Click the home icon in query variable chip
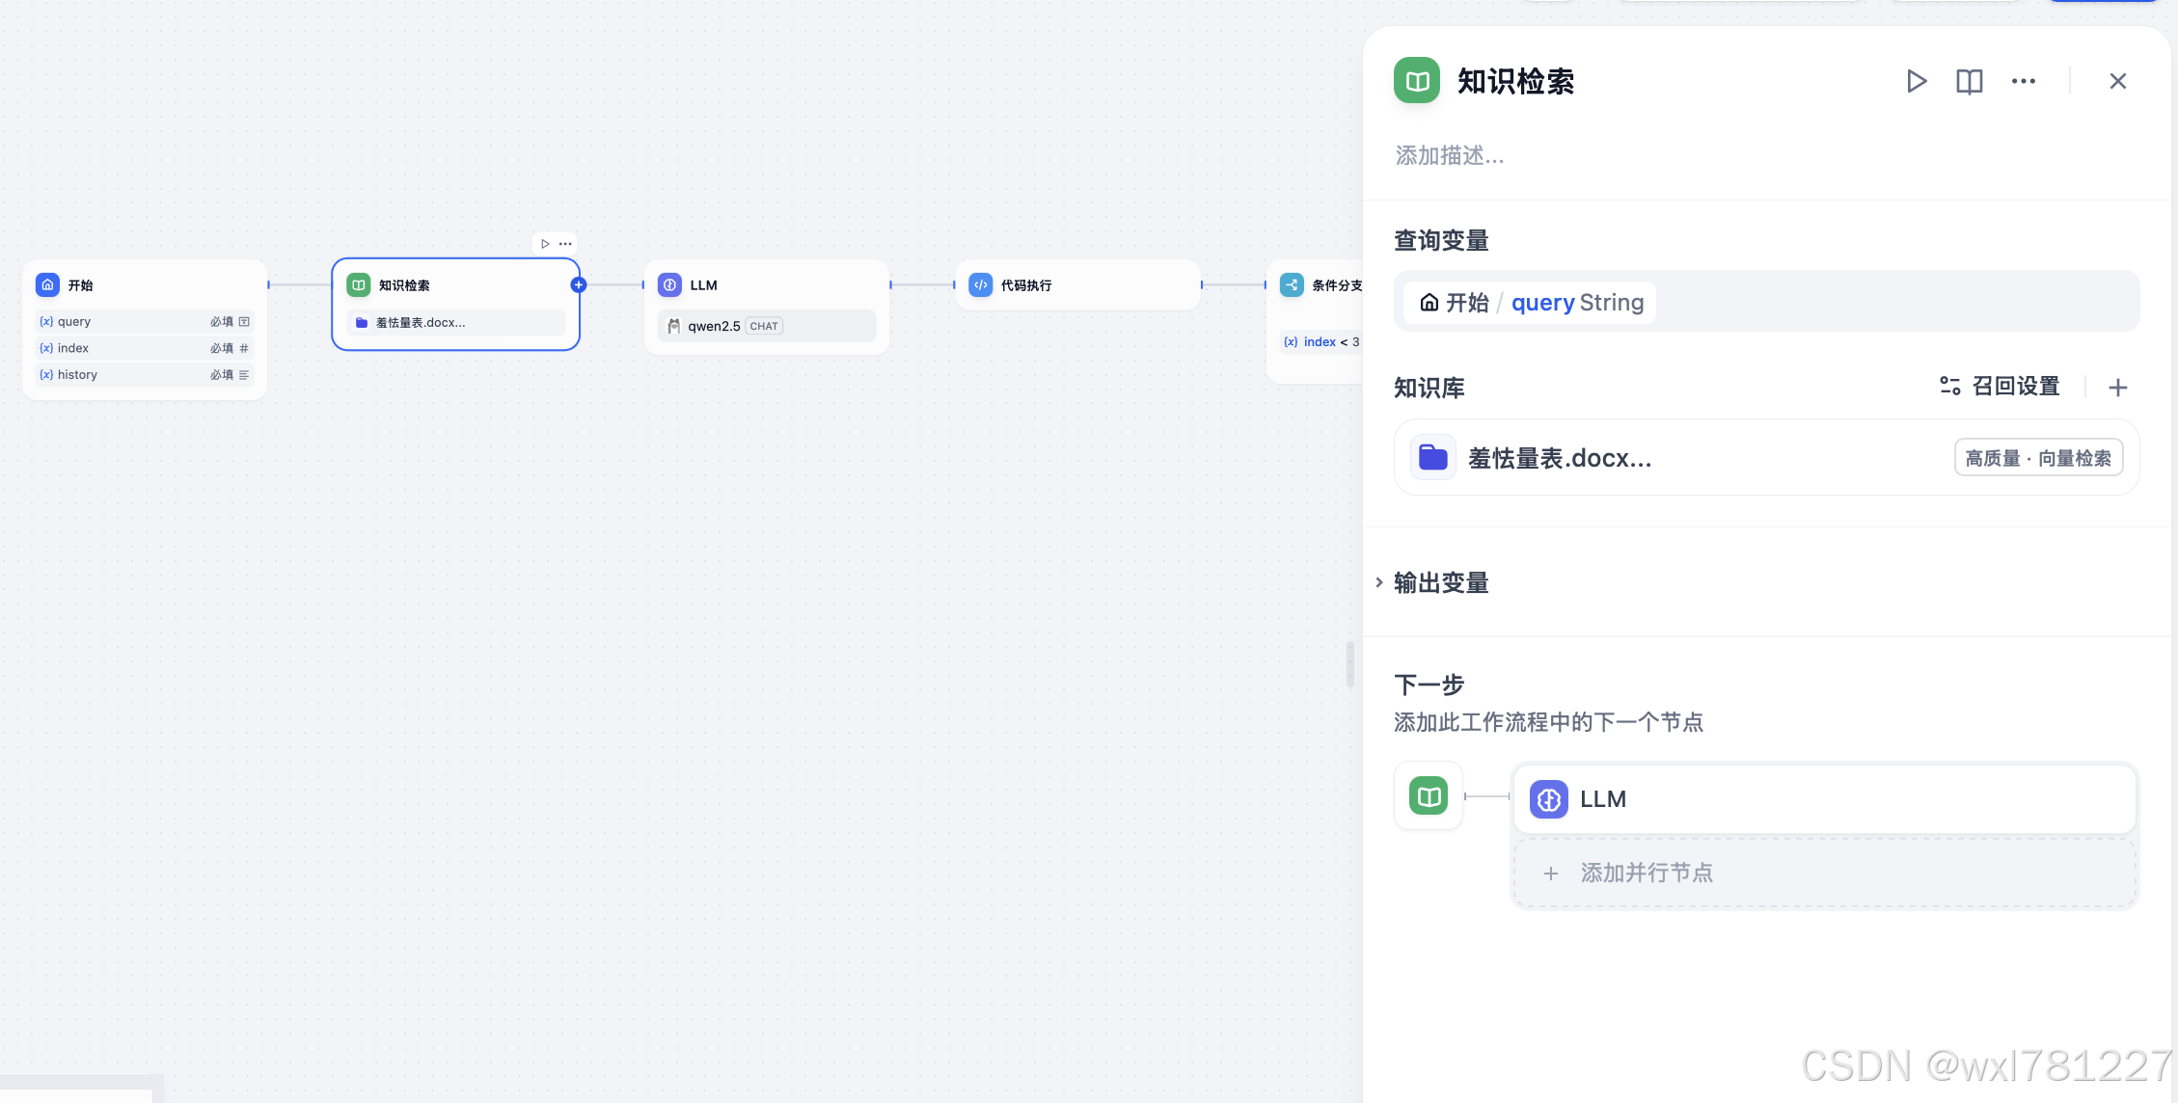Screen dimensions: 2178x1103 pyautogui.click(x=1429, y=303)
